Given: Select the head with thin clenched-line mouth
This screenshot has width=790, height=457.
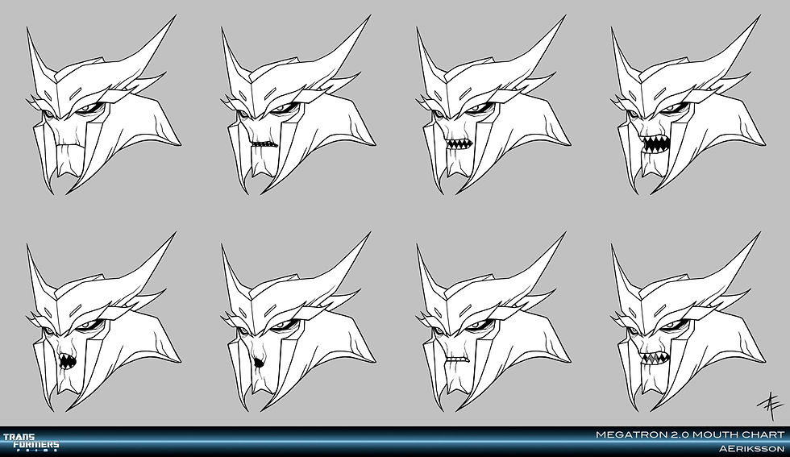Looking at the screenshot, I should [493, 322].
